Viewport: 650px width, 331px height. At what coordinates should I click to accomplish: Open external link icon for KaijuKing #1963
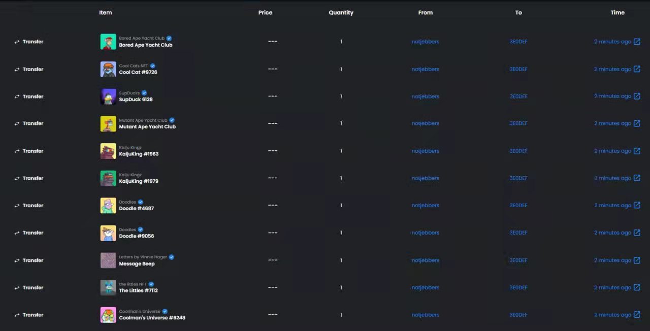[x=637, y=151]
